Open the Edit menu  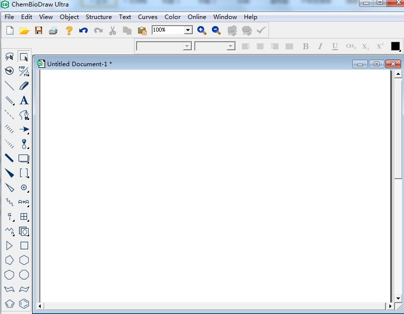tap(27, 17)
